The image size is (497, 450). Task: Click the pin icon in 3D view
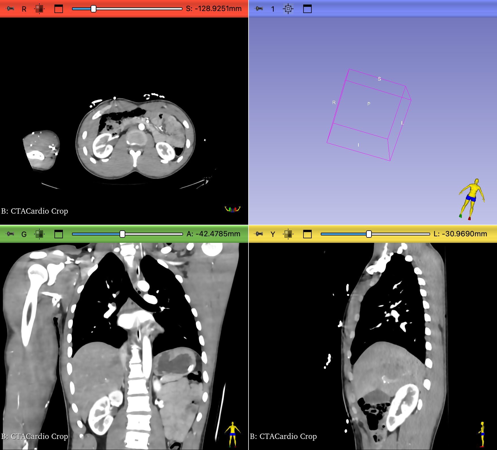[259, 9]
